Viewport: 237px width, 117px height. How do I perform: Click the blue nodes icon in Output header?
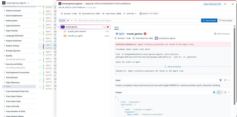(214, 92)
